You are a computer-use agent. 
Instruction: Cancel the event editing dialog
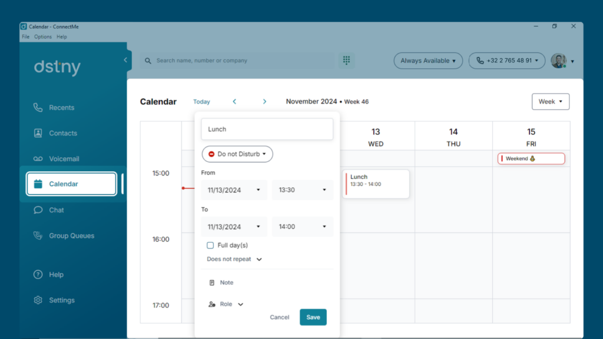pyautogui.click(x=279, y=317)
